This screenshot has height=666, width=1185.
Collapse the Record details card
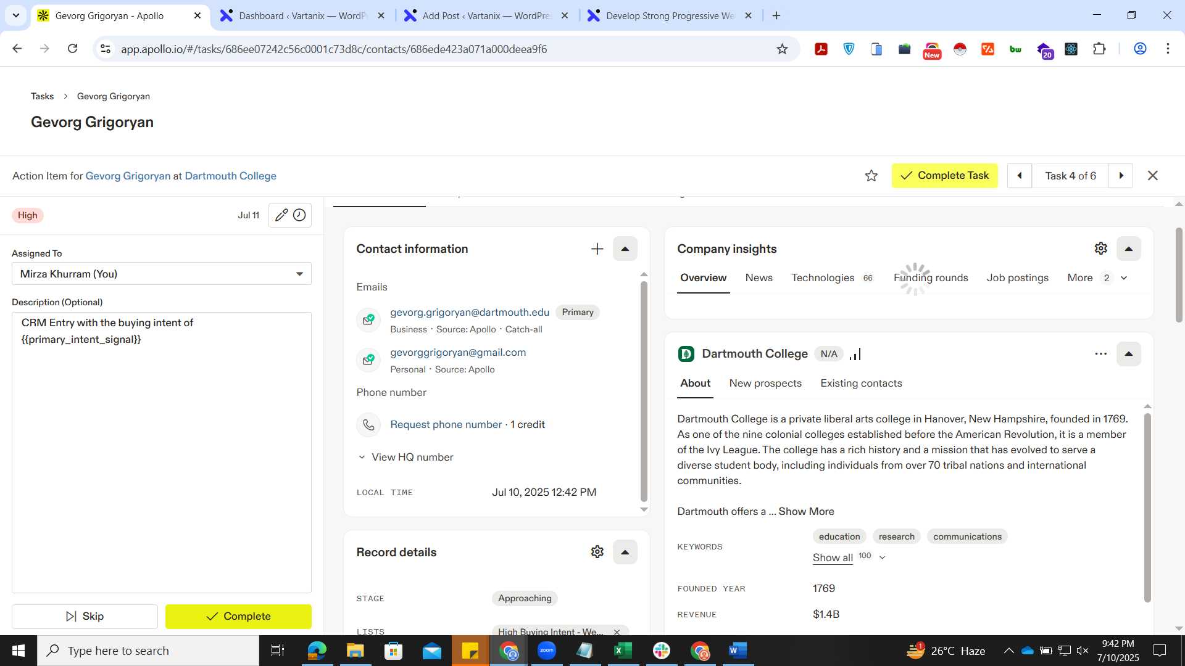[x=625, y=552]
